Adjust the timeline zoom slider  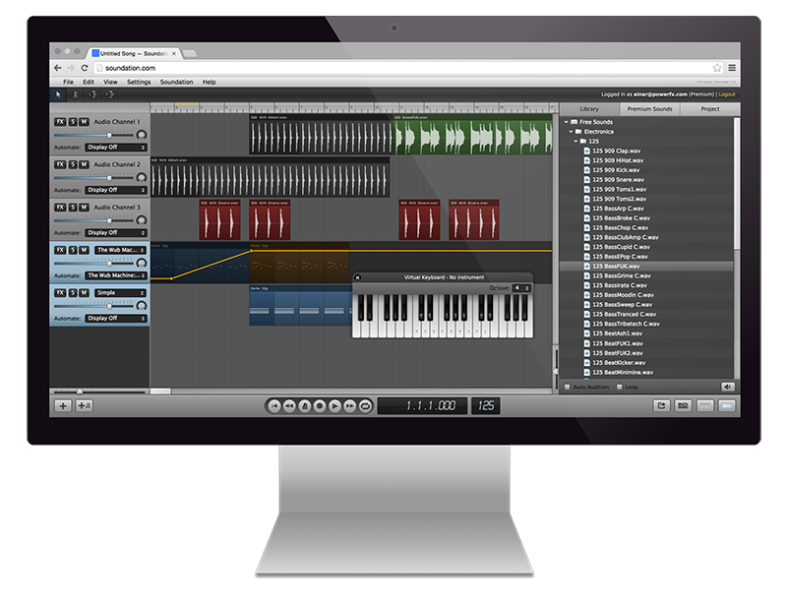coord(80,392)
